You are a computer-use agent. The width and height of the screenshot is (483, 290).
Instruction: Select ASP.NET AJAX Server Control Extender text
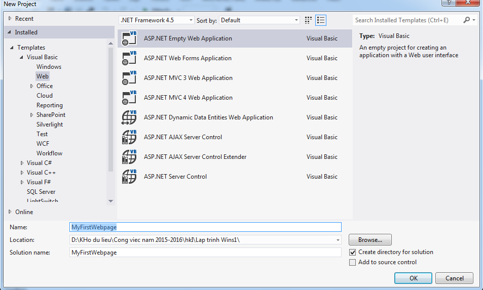(195, 157)
